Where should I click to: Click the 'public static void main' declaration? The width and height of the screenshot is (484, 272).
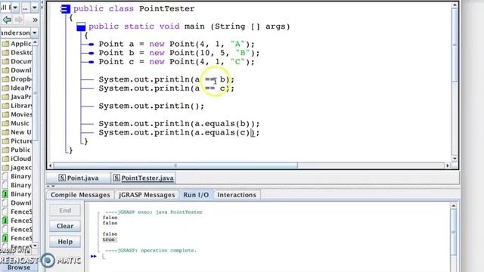click(189, 26)
